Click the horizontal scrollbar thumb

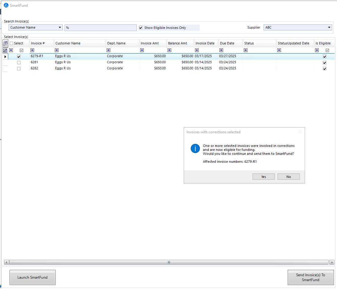click(x=169, y=262)
